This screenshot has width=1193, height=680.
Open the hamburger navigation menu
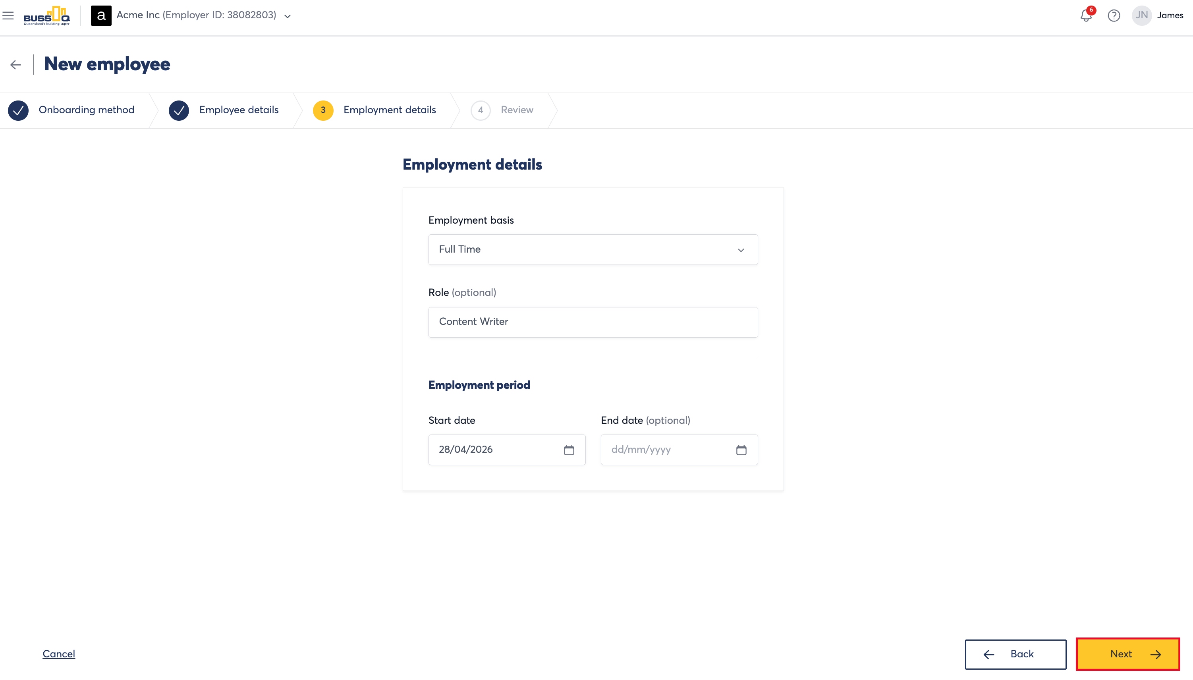point(8,15)
